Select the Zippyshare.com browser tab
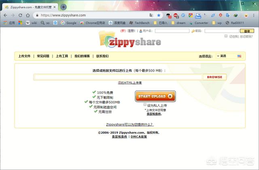The width and height of the screenshot is (259, 170). 30,7
